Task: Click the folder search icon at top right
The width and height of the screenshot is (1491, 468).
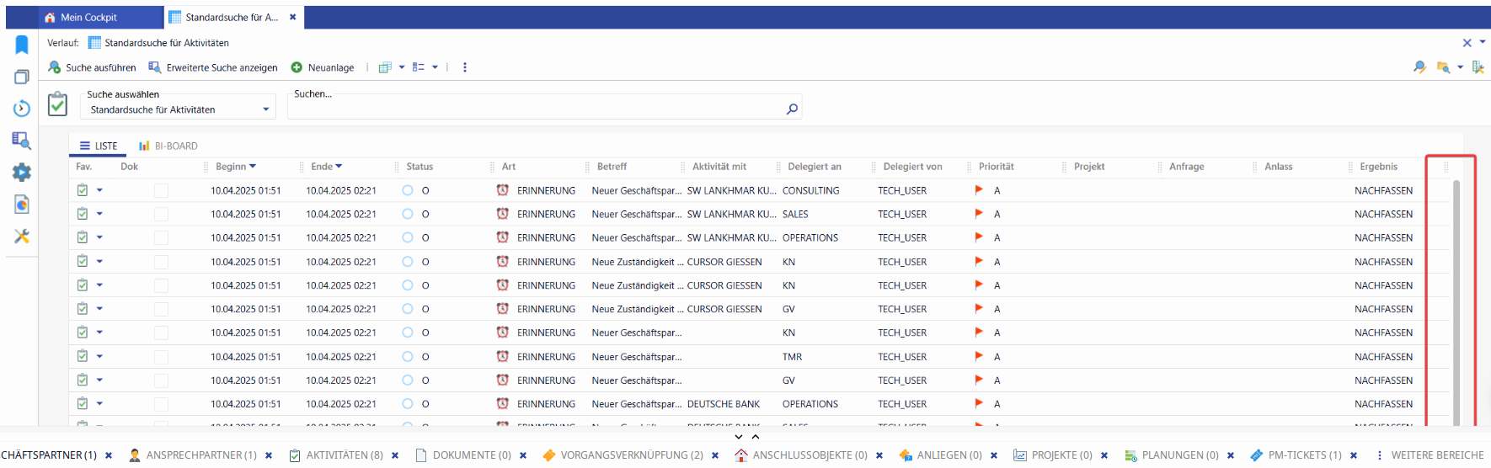Action: point(1443,67)
